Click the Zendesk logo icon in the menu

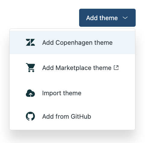pyautogui.click(x=30, y=42)
